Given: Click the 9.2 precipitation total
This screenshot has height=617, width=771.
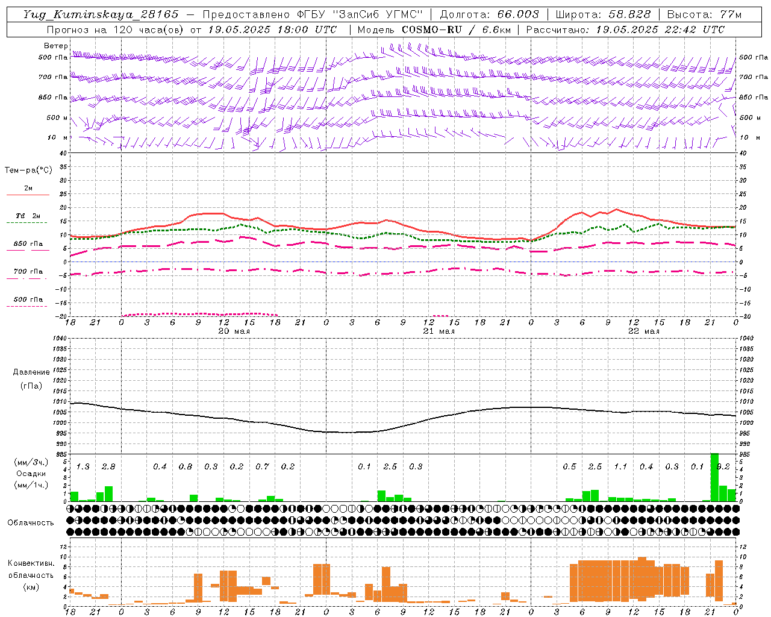Looking at the screenshot, I should coord(723,466).
